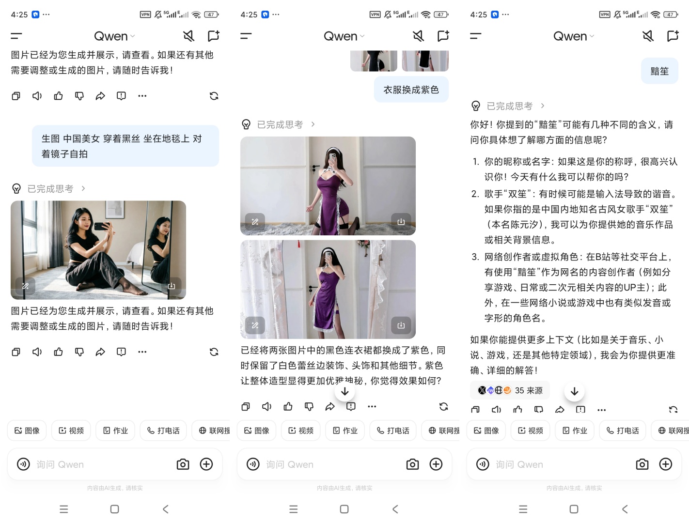Regenerate the mirror selfie image response
This screenshot has width=689, height=523.
214,352
